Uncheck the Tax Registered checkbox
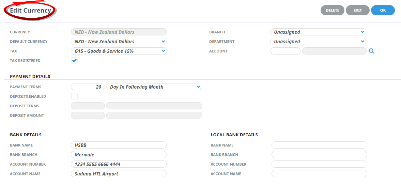This screenshot has width=401, height=184. point(74,61)
